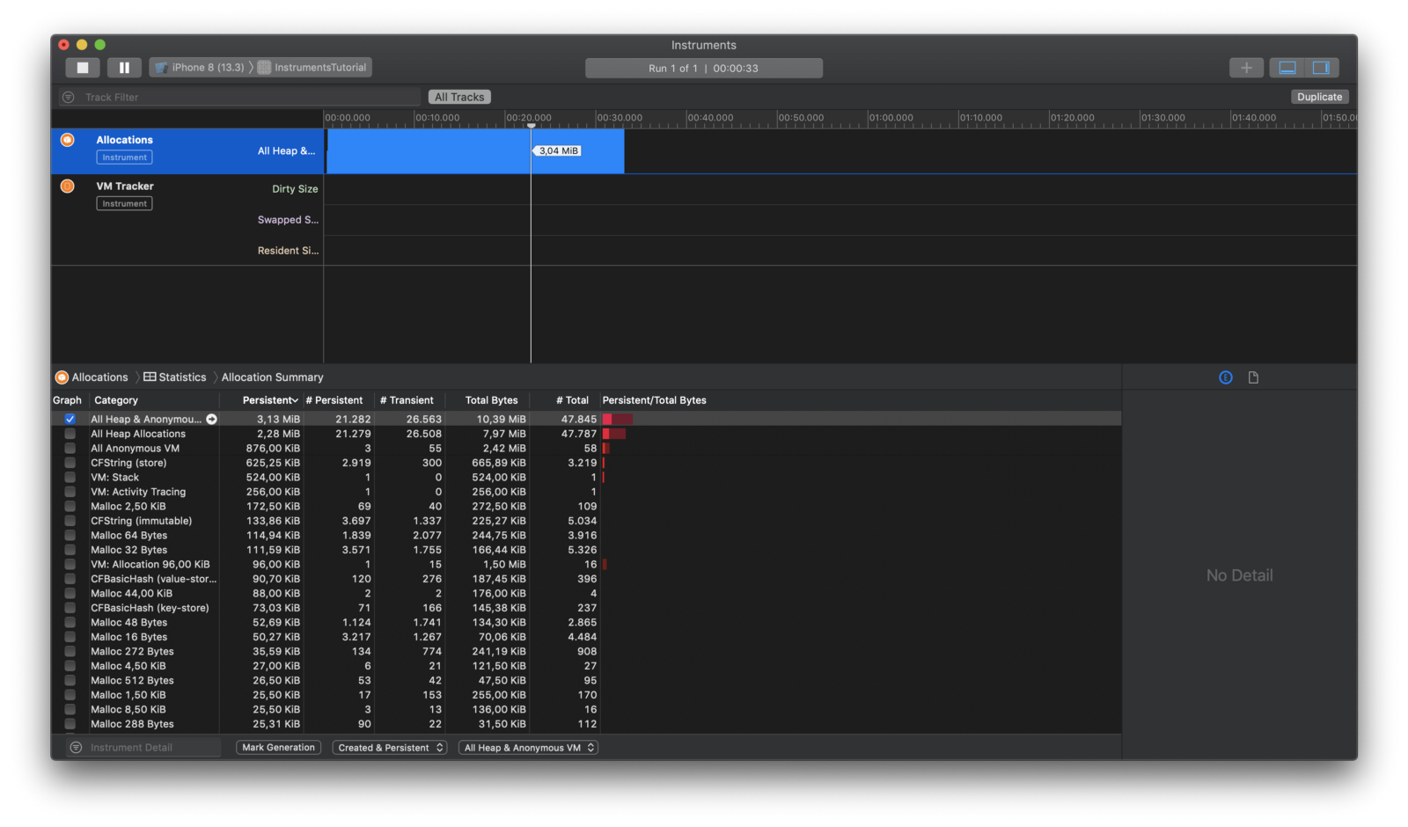Pause the current recording

point(124,68)
